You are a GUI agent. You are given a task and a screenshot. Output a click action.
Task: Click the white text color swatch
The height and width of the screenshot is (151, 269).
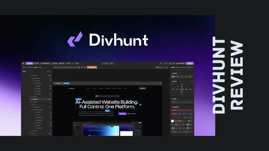[172, 121]
